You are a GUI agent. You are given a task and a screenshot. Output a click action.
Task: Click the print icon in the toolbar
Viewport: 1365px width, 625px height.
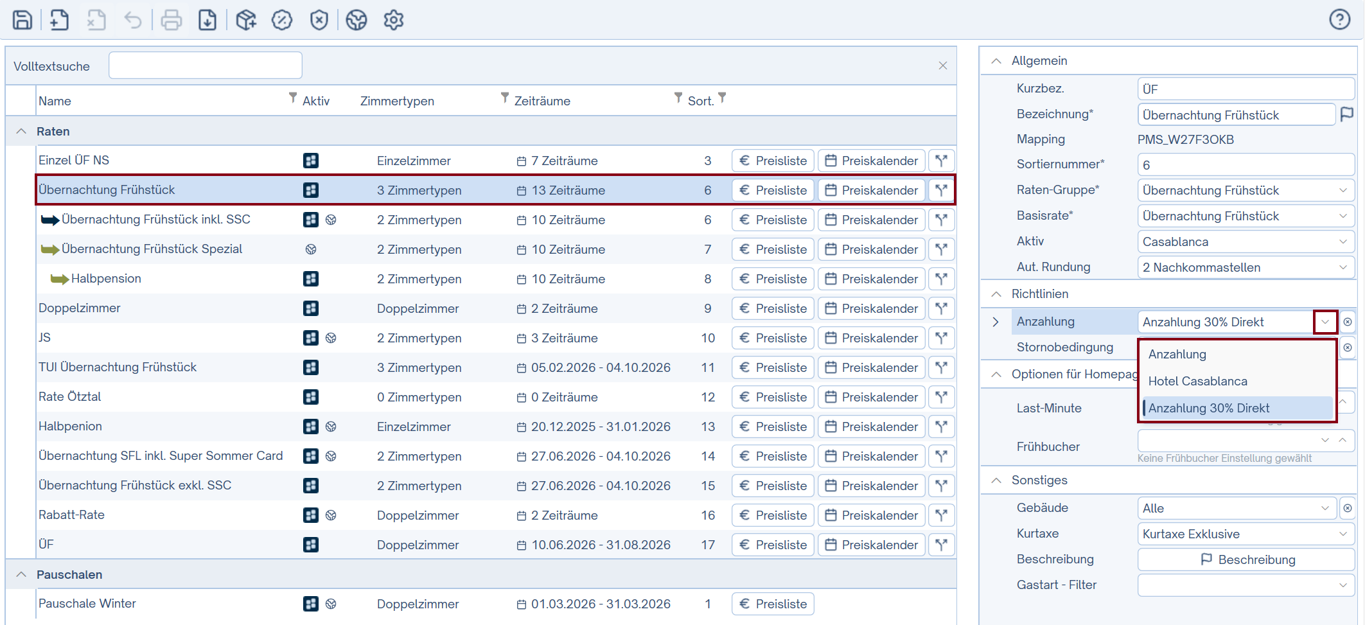[x=171, y=20]
